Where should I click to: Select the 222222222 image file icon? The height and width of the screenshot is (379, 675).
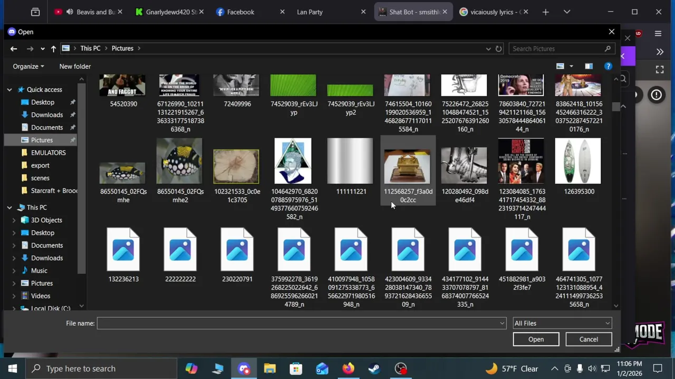click(x=180, y=250)
